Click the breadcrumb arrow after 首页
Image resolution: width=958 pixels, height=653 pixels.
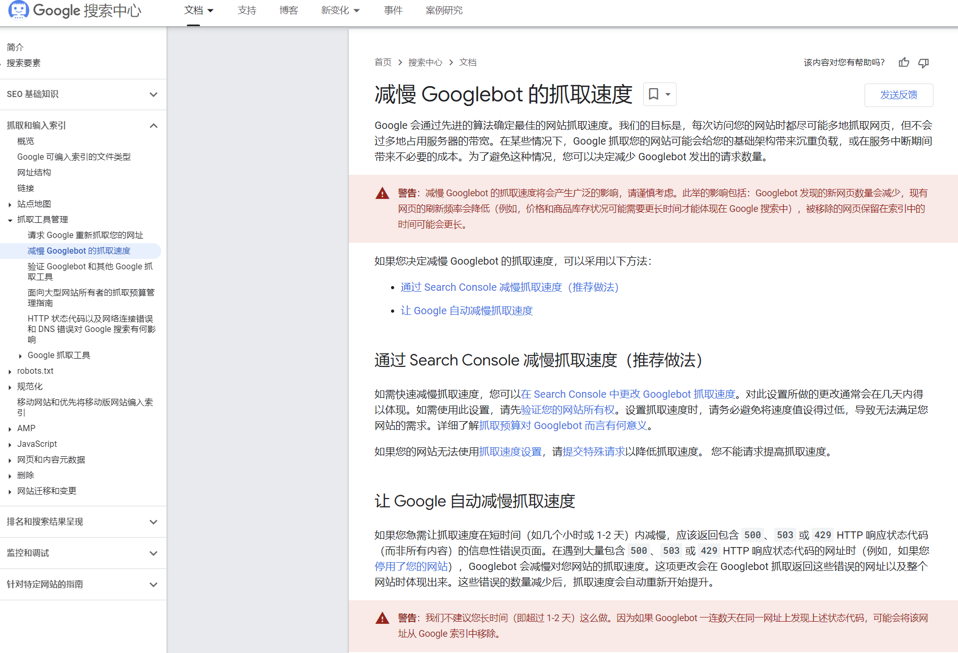400,63
